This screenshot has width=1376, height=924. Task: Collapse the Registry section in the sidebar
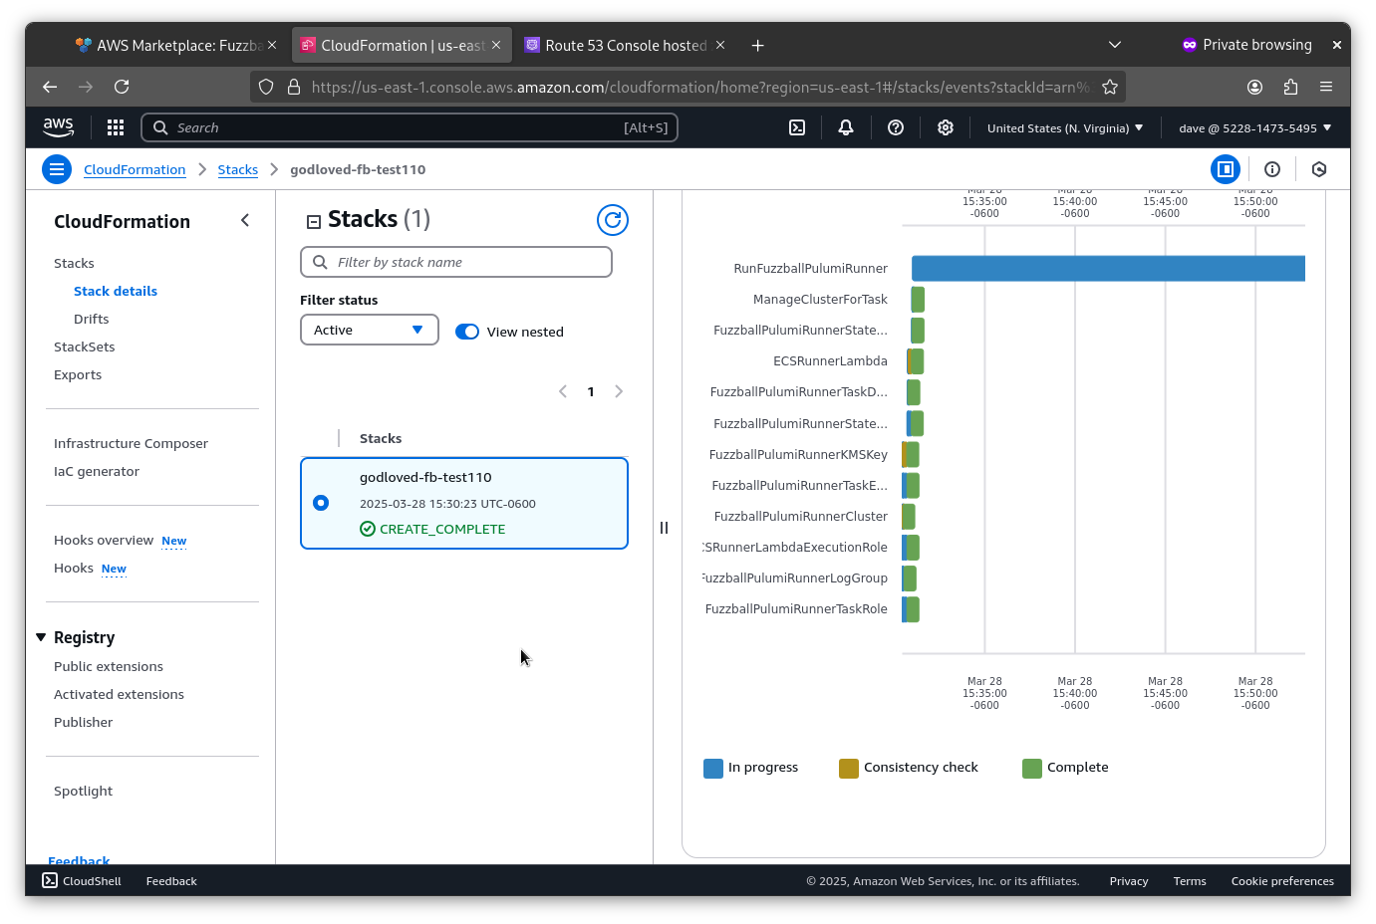(41, 637)
